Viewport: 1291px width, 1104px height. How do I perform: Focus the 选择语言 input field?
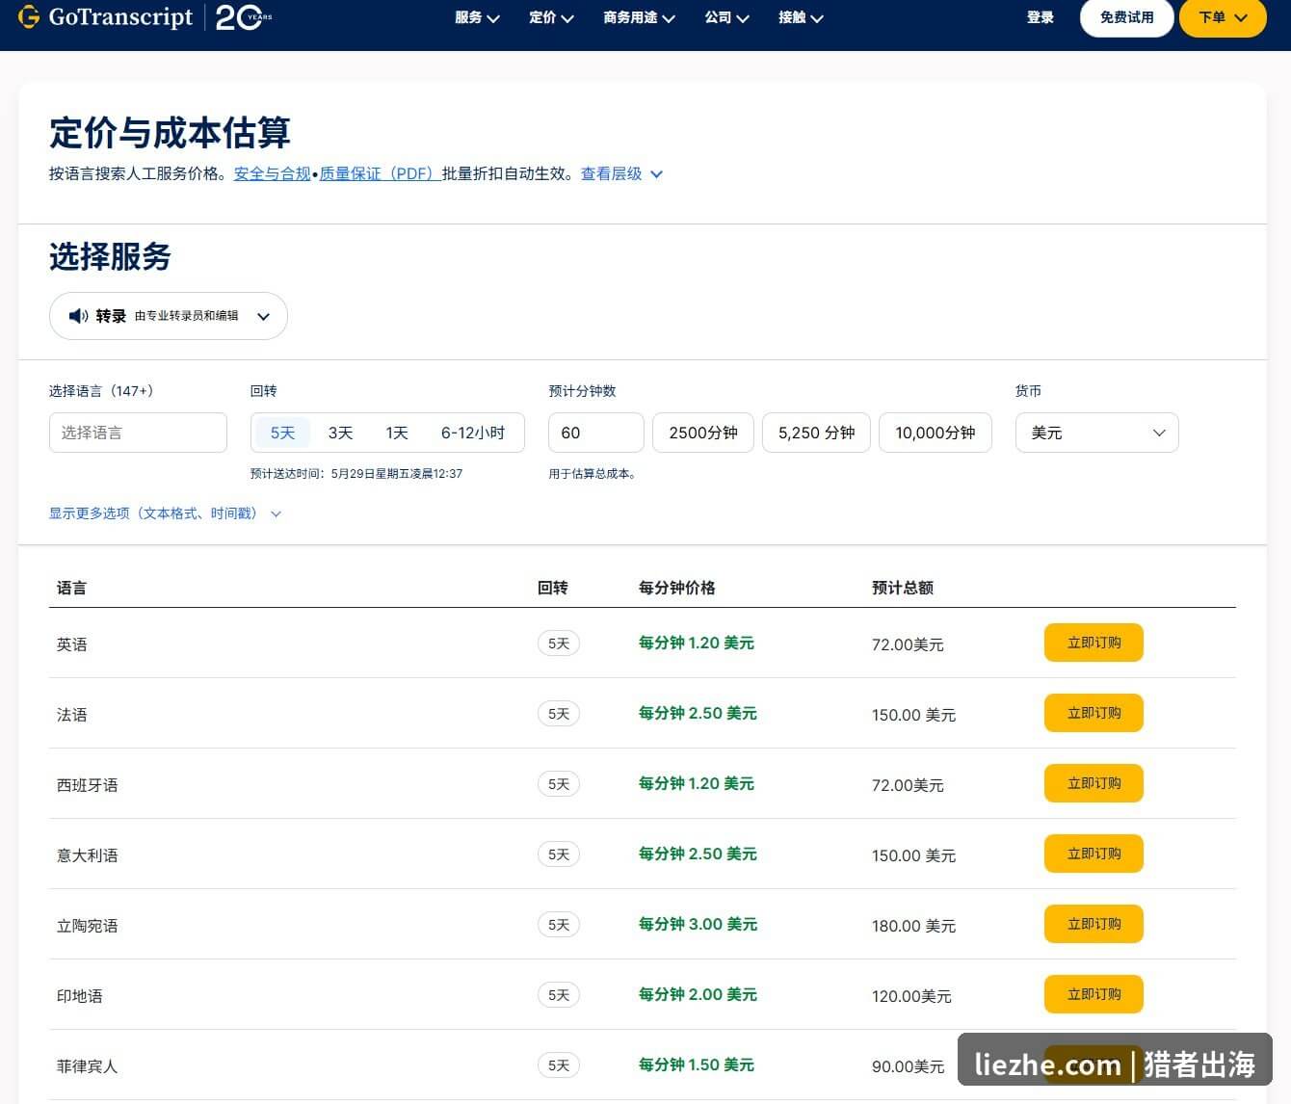(138, 433)
